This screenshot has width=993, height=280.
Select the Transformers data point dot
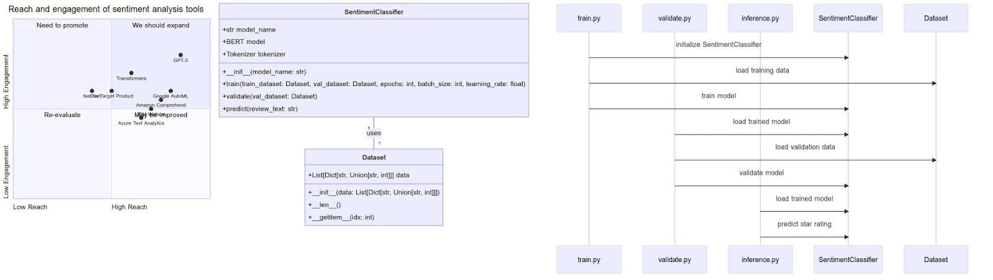point(131,73)
